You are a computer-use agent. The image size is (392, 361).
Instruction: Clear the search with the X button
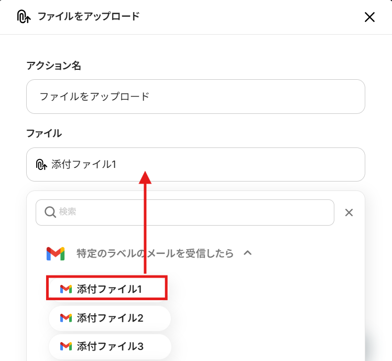coord(349,213)
